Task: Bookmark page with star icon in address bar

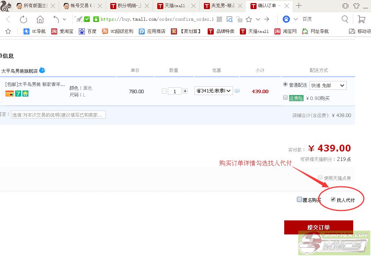Action: (249, 19)
